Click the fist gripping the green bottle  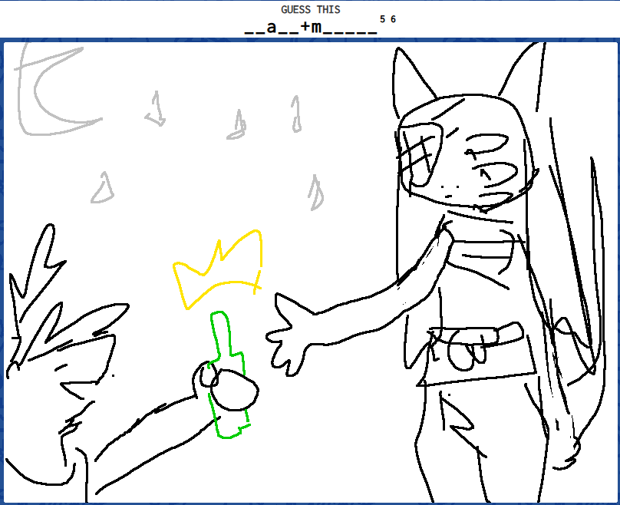(x=229, y=389)
